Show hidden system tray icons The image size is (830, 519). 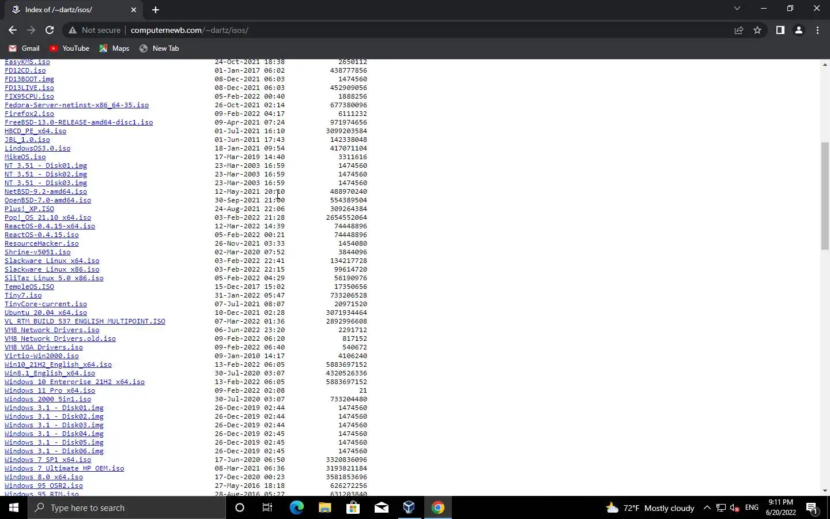click(x=707, y=507)
